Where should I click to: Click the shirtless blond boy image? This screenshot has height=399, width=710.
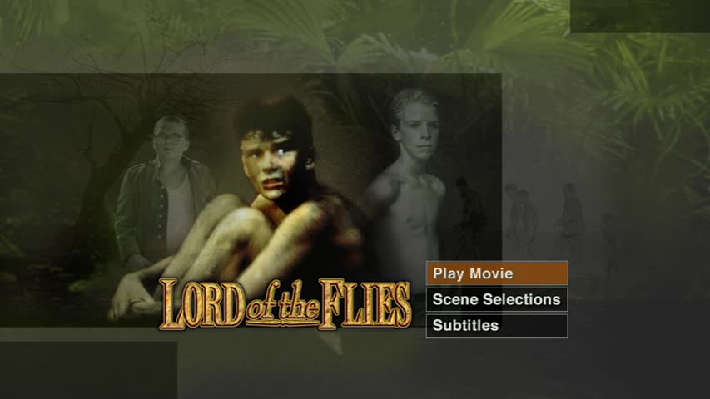(x=408, y=181)
